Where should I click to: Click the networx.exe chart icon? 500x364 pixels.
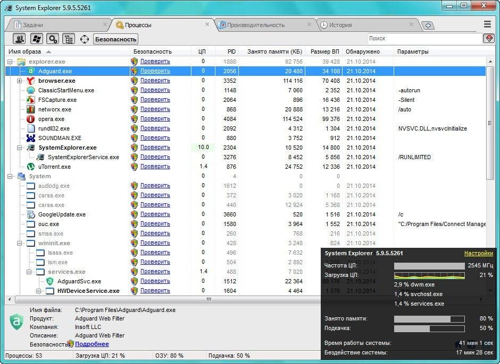tap(31, 109)
